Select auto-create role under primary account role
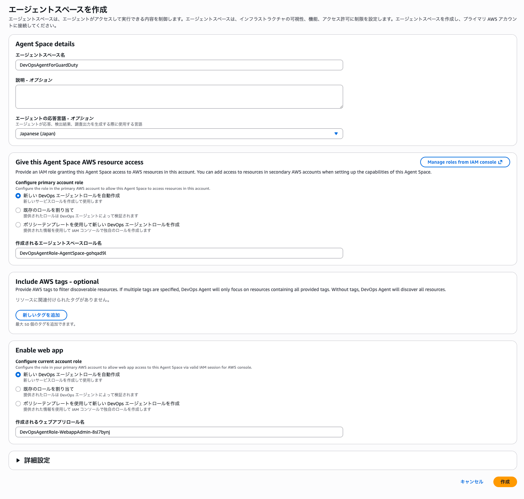524x499 pixels. [18, 196]
